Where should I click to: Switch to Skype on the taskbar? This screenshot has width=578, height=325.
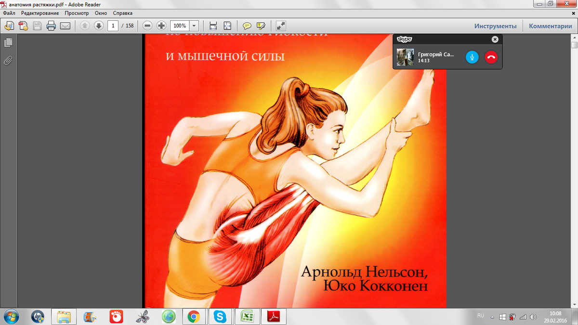[221, 316]
